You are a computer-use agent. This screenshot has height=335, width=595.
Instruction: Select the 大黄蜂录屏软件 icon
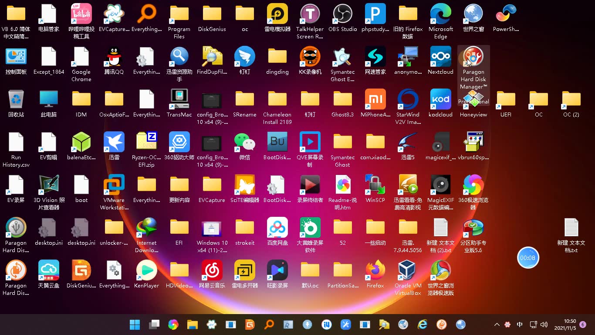(x=310, y=236)
